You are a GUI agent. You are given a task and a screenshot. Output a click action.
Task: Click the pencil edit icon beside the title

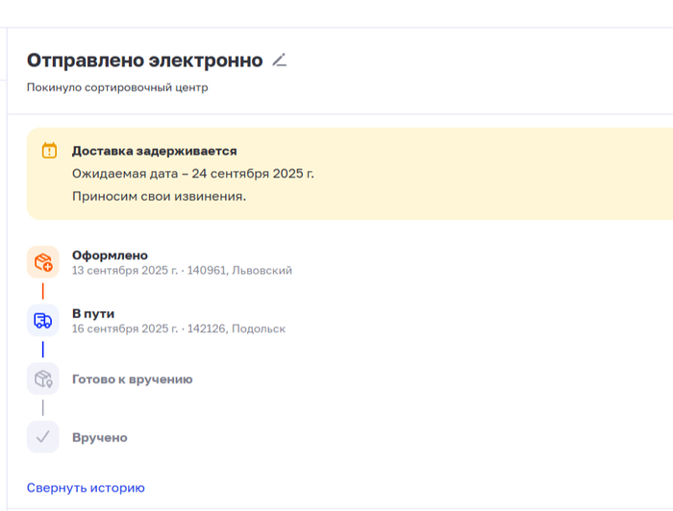(280, 60)
